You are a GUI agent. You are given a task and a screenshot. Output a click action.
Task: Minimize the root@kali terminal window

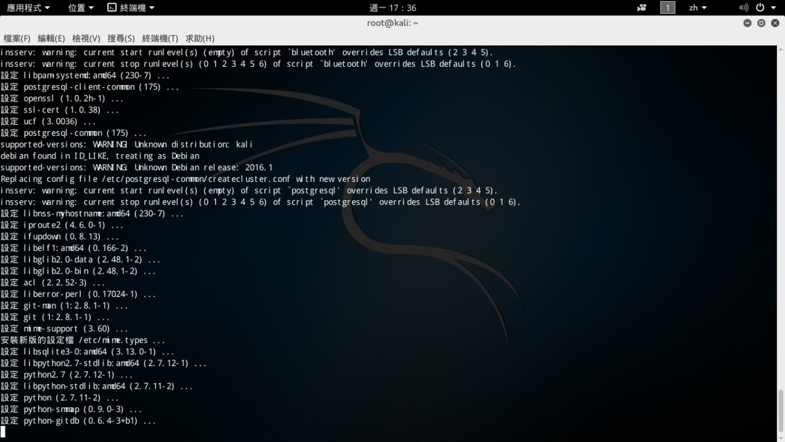click(x=747, y=23)
